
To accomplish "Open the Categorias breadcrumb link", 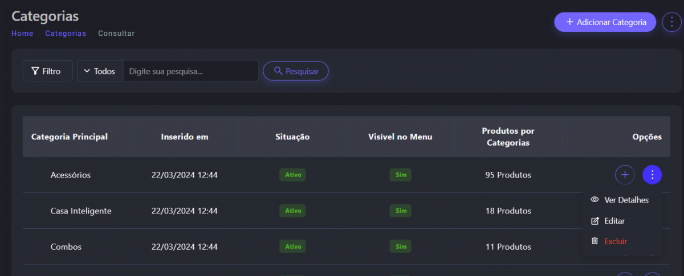I will [x=66, y=34].
